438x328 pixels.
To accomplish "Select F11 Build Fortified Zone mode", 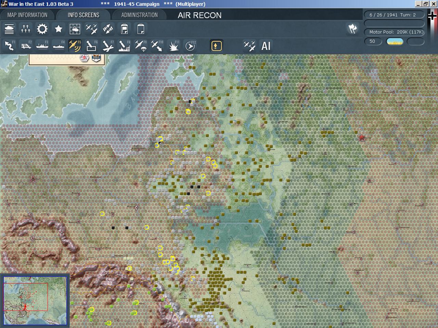I will click(x=174, y=46).
